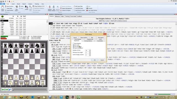The image size is (177, 99).
Task: Uncheck the ECO code checkbox
Action: pyautogui.click(x=74, y=45)
